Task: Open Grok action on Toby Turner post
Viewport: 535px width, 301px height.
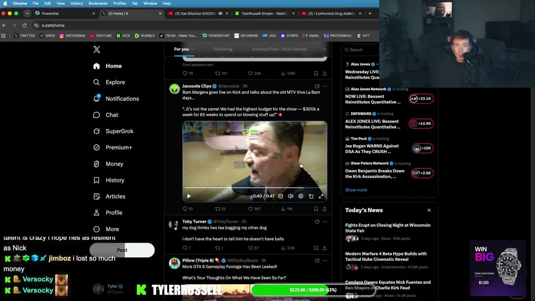Action: tap(317, 222)
